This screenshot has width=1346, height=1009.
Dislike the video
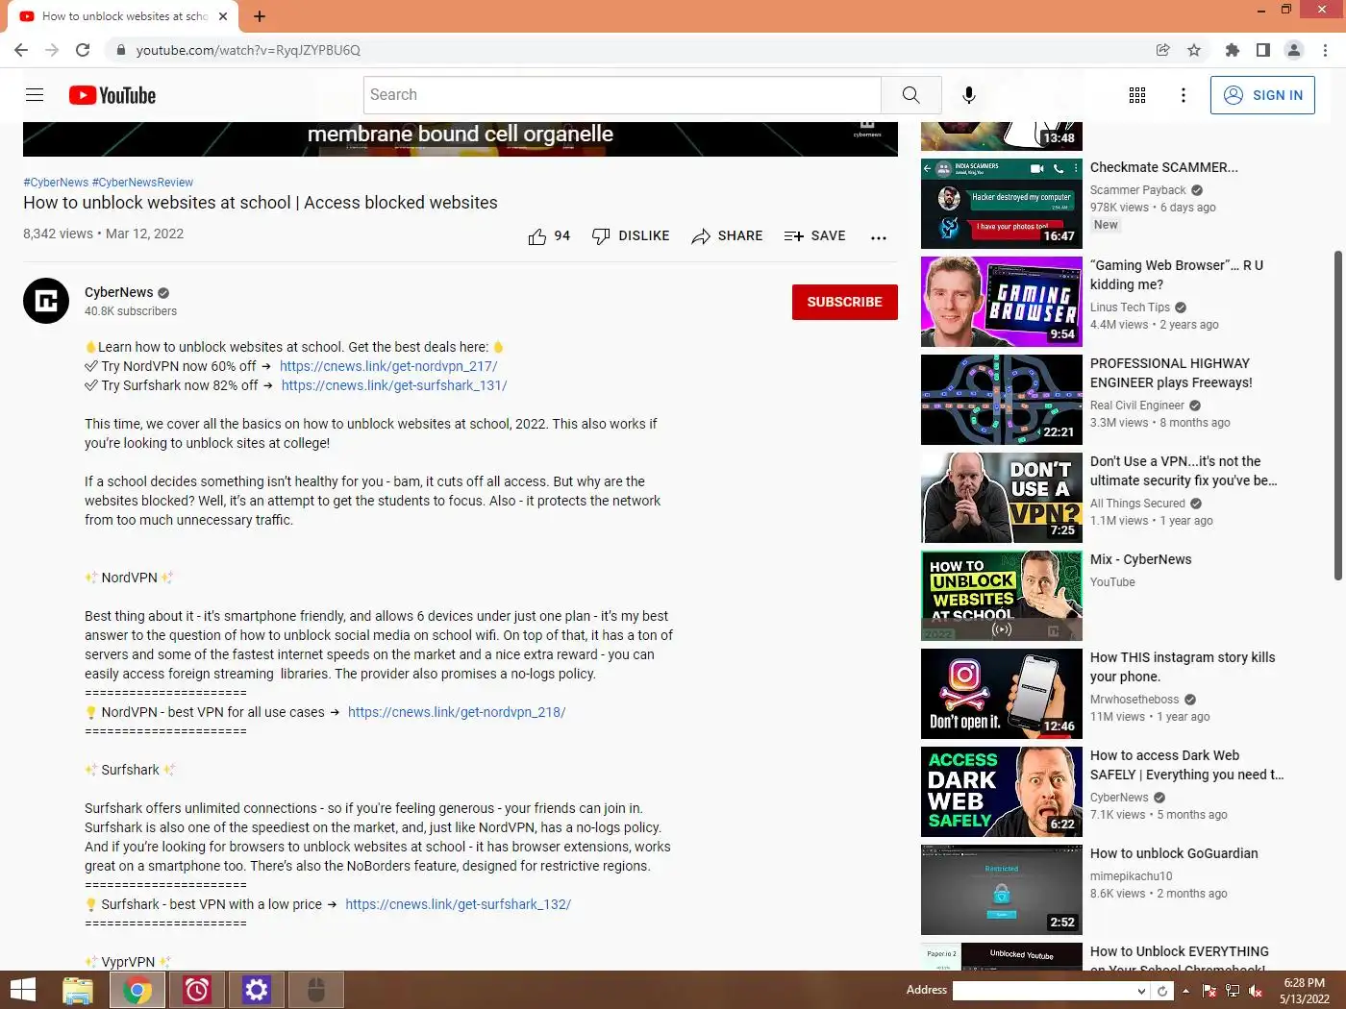pos(631,236)
